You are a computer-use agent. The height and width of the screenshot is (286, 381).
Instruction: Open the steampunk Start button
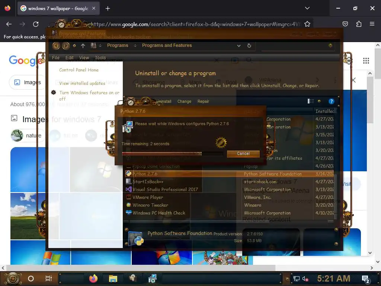click(13, 279)
